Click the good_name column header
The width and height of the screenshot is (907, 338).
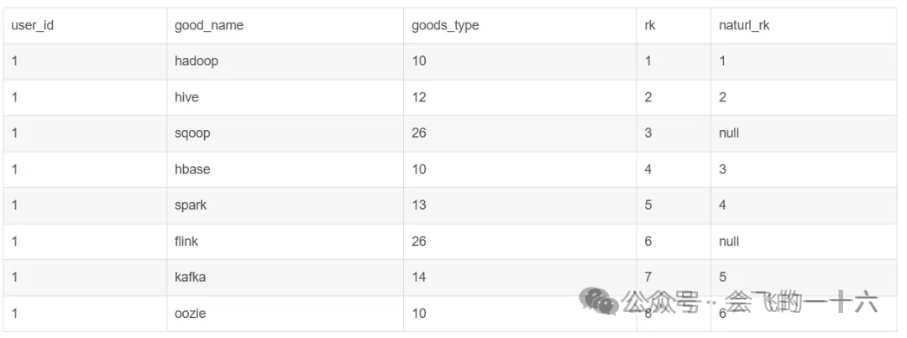208,25
